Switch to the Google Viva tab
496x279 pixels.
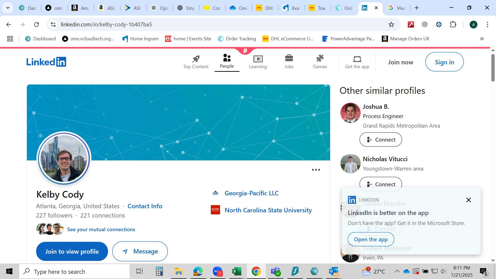click(397, 8)
